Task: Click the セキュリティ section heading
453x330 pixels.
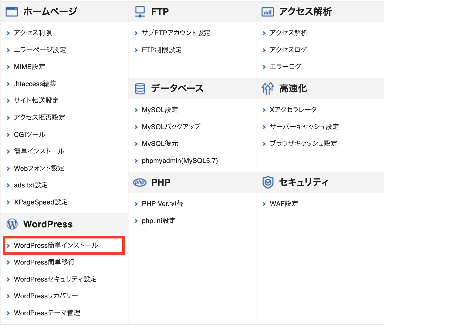Action: [x=304, y=182]
